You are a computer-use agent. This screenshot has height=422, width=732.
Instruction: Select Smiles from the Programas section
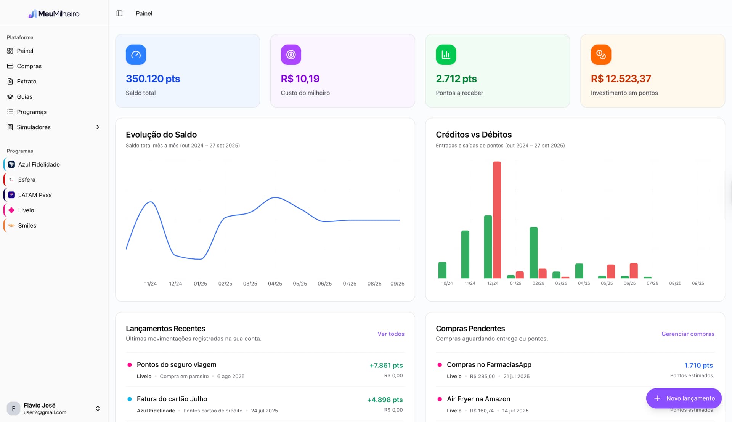click(x=11, y=225)
